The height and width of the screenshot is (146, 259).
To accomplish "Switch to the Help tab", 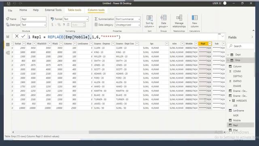I will pos(36,10).
